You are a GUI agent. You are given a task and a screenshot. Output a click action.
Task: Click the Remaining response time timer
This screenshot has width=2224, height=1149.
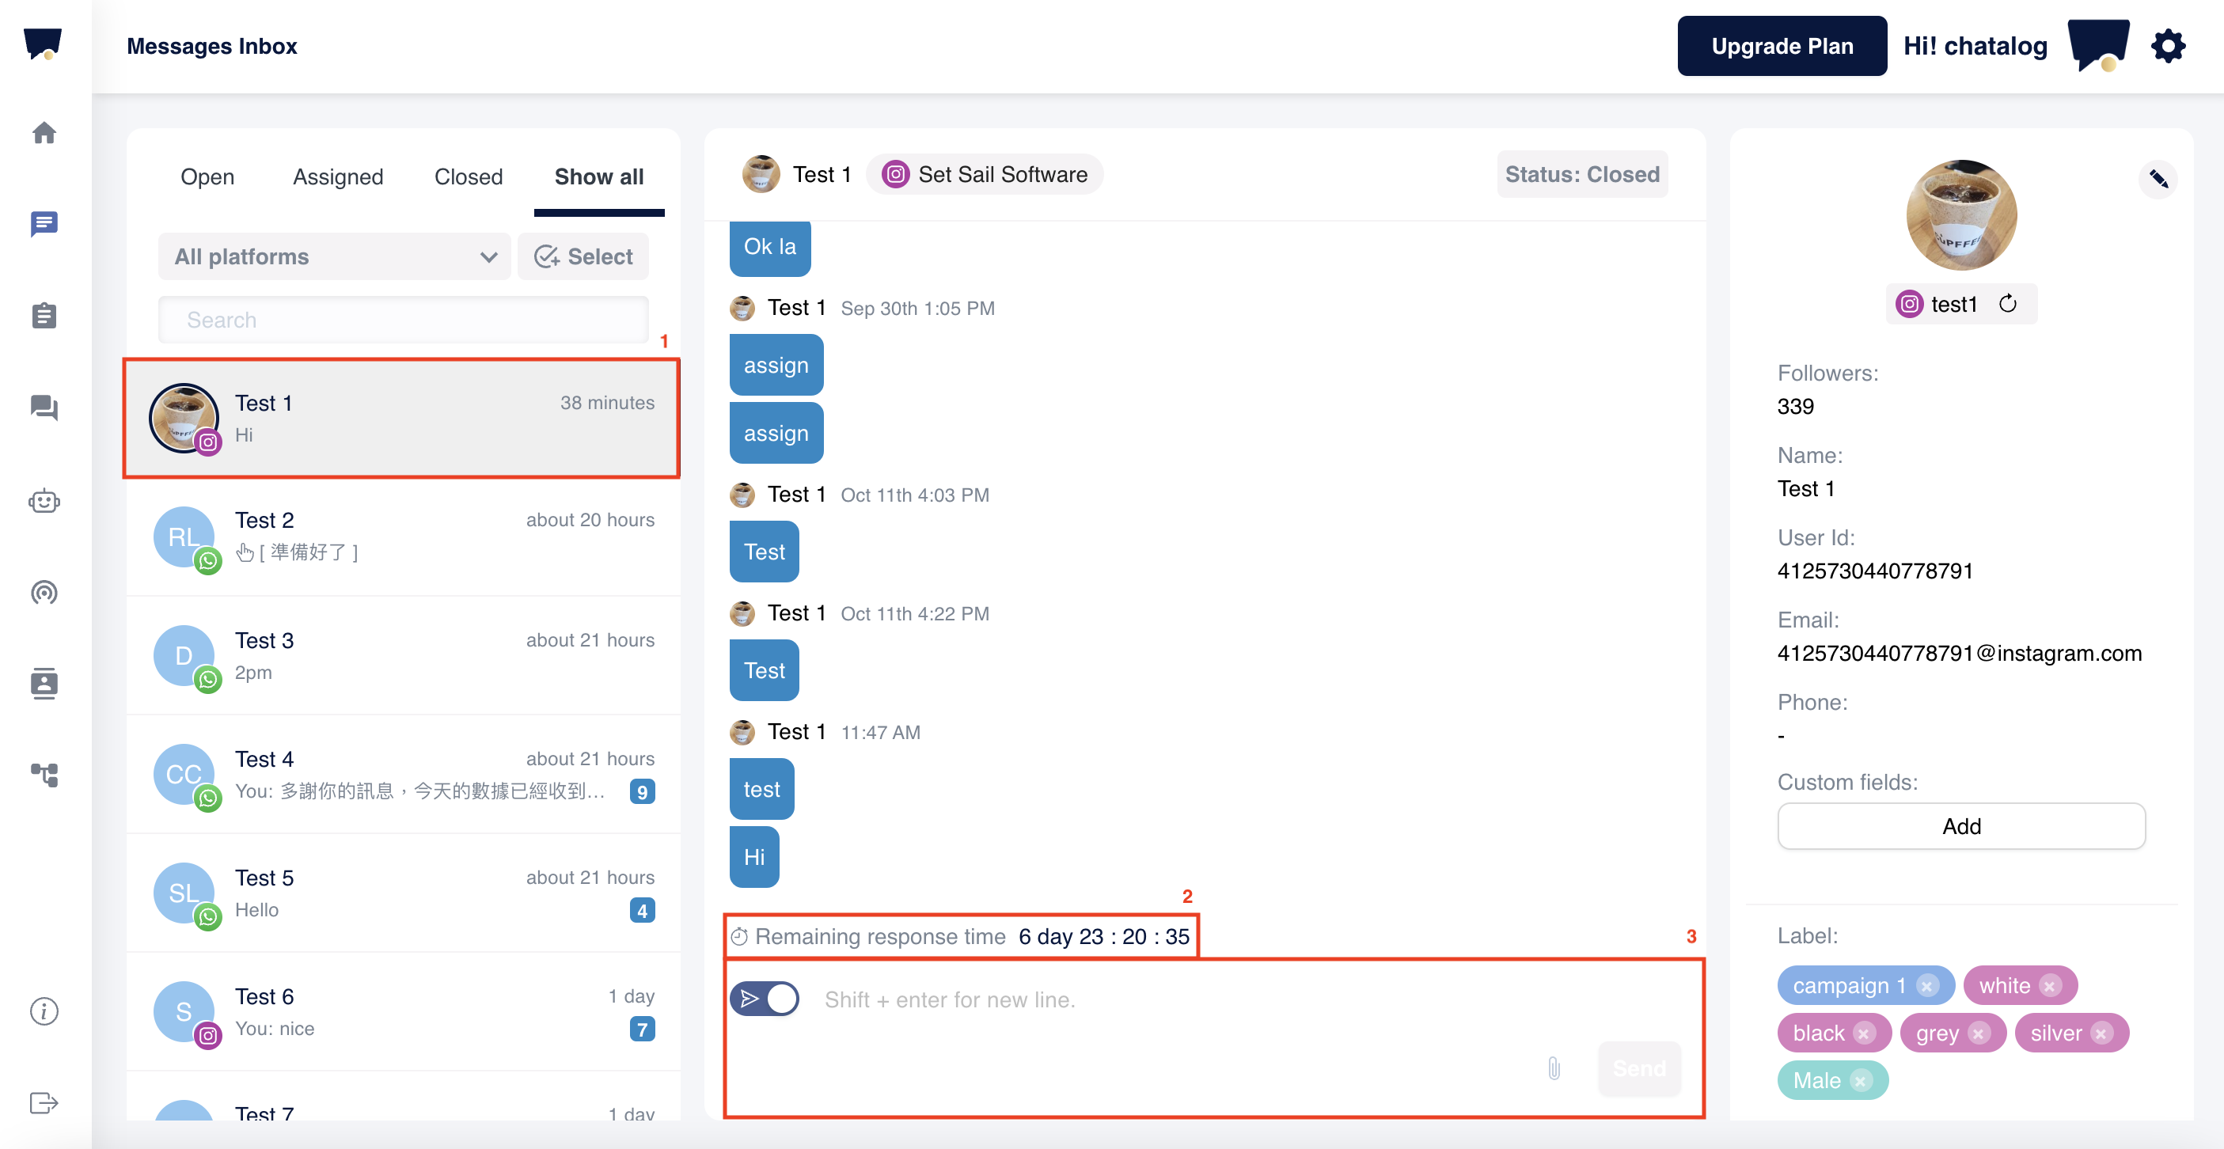coord(960,936)
